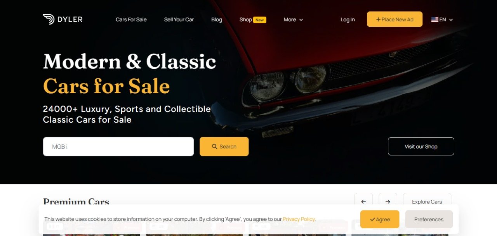Click the Dyler logo icon
This screenshot has width=497, height=236.
(49, 19)
